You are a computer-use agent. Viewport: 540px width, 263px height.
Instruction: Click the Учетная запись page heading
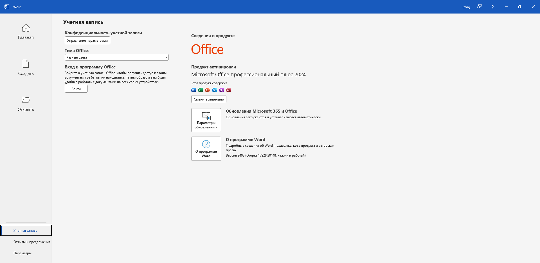coord(83,22)
